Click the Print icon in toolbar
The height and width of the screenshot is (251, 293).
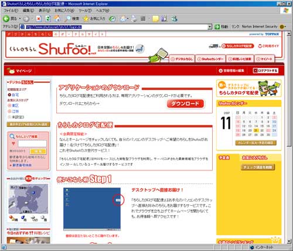[x=134, y=19]
